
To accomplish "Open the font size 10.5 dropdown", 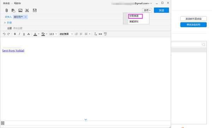I will [x=53, y=34].
